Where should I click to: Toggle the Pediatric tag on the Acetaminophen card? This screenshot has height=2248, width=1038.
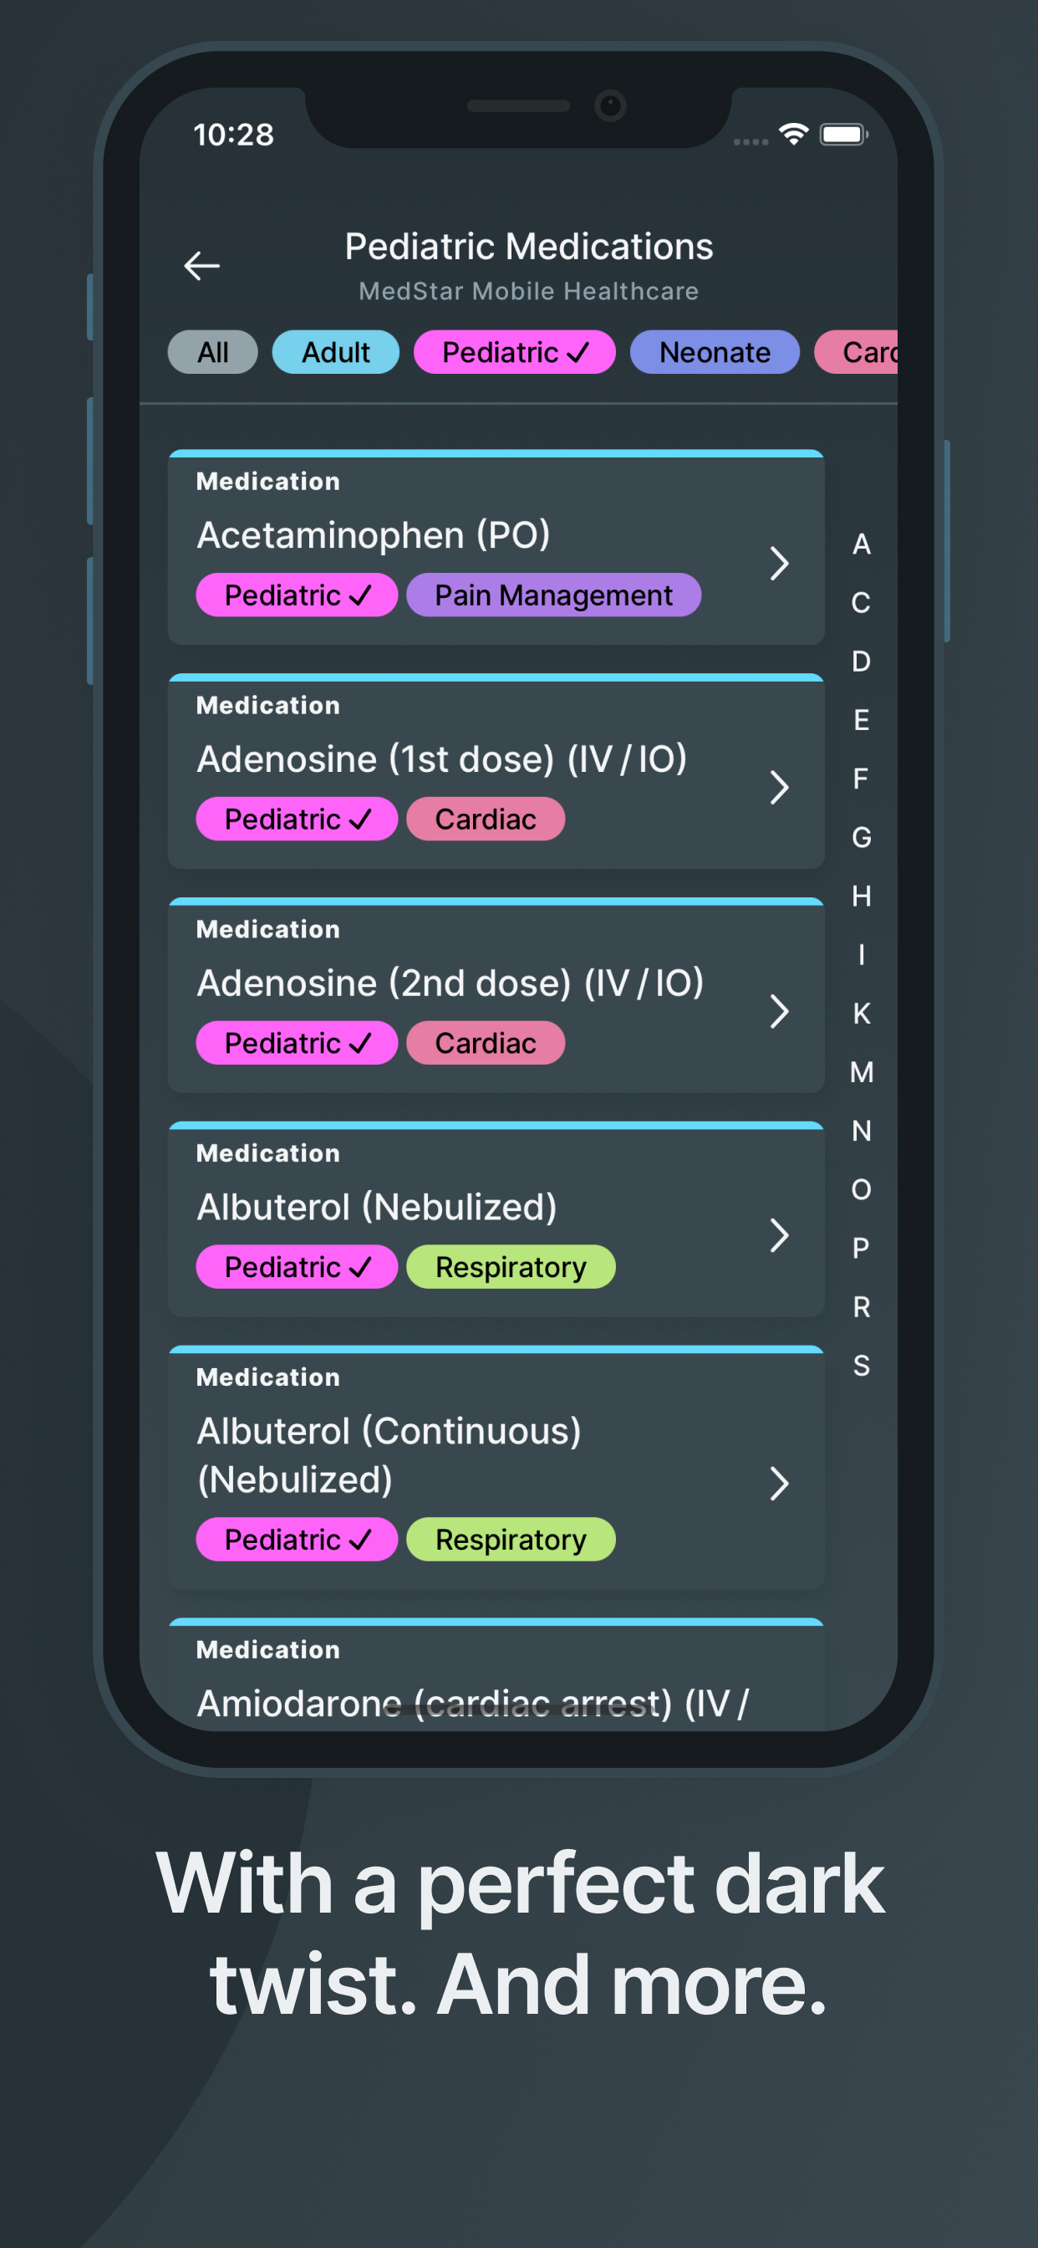297,595
